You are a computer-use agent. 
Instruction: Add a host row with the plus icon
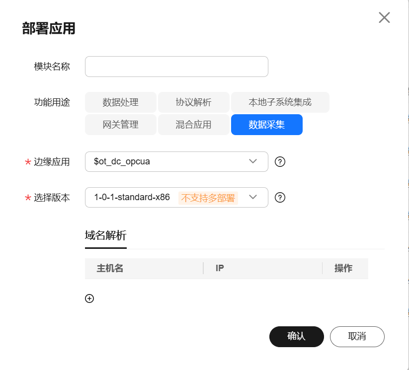click(x=89, y=298)
